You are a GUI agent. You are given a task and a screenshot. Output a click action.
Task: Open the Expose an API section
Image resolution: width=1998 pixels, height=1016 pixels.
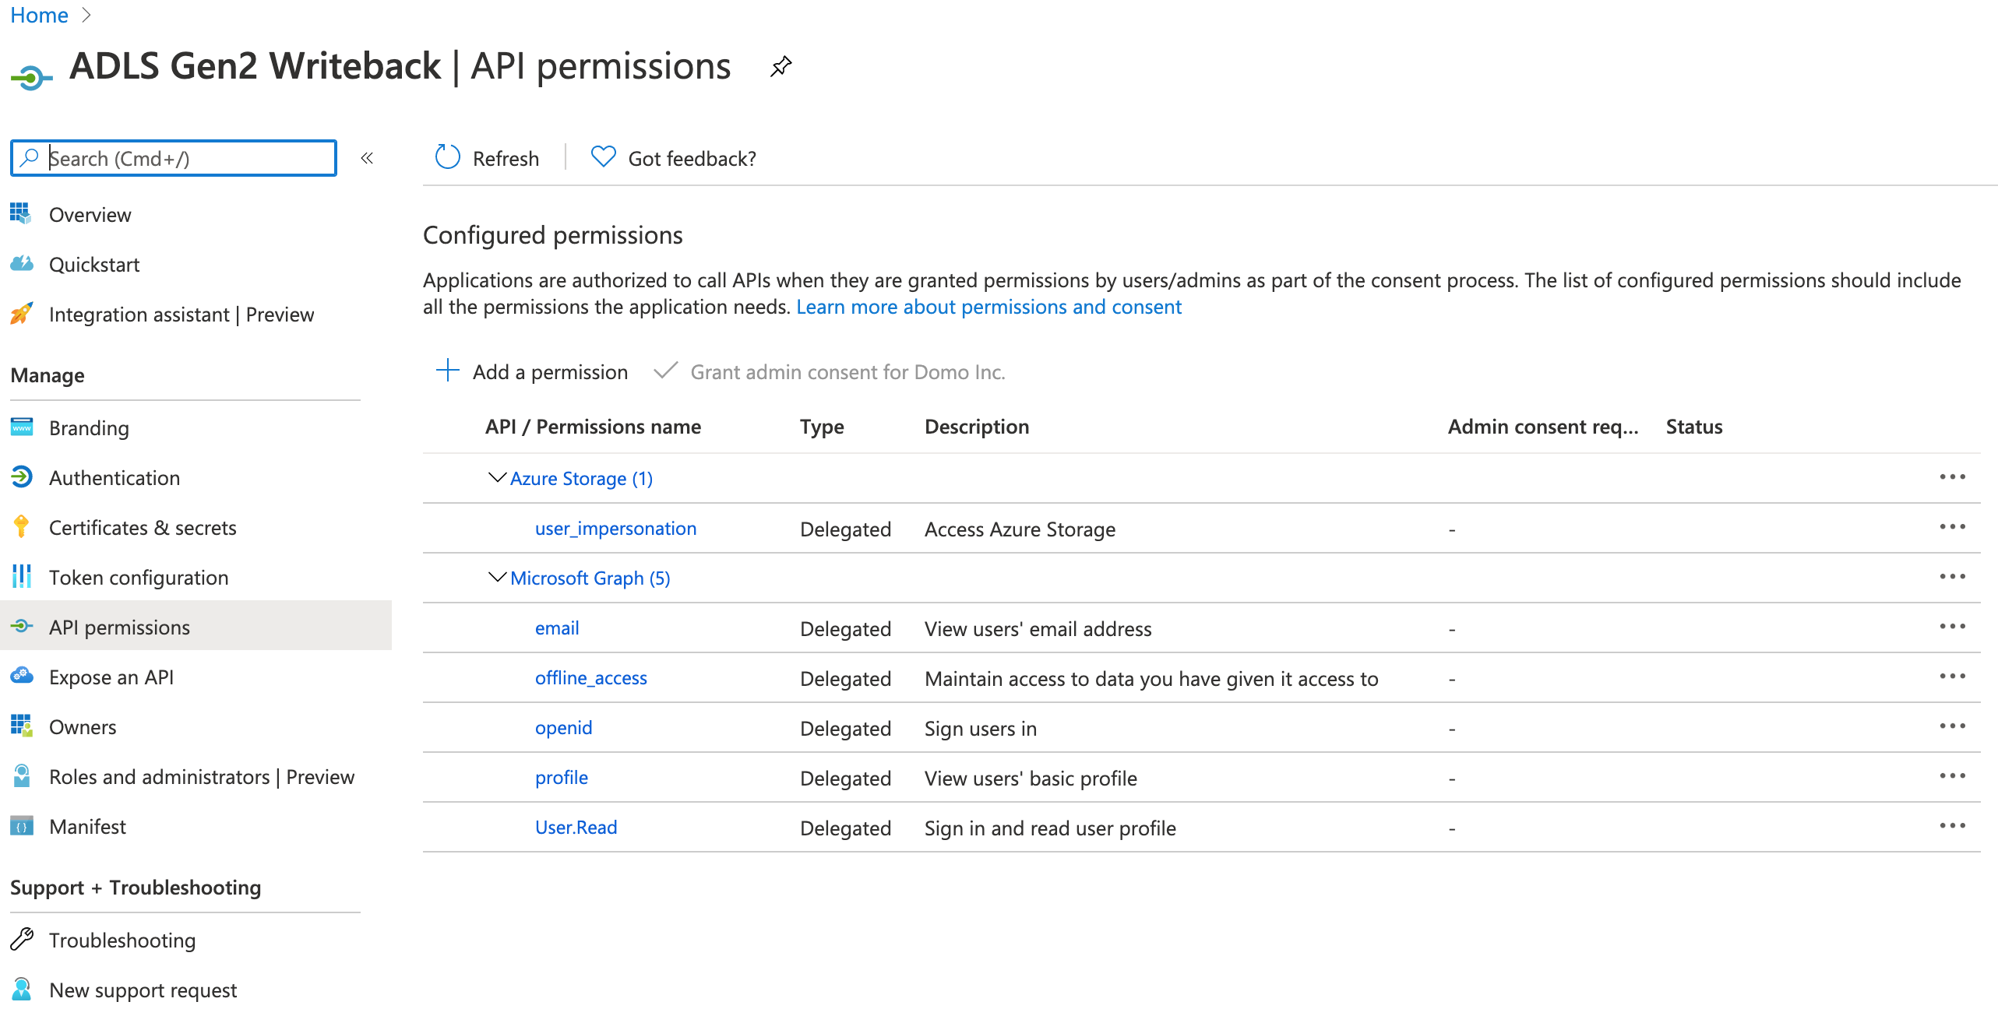111,677
